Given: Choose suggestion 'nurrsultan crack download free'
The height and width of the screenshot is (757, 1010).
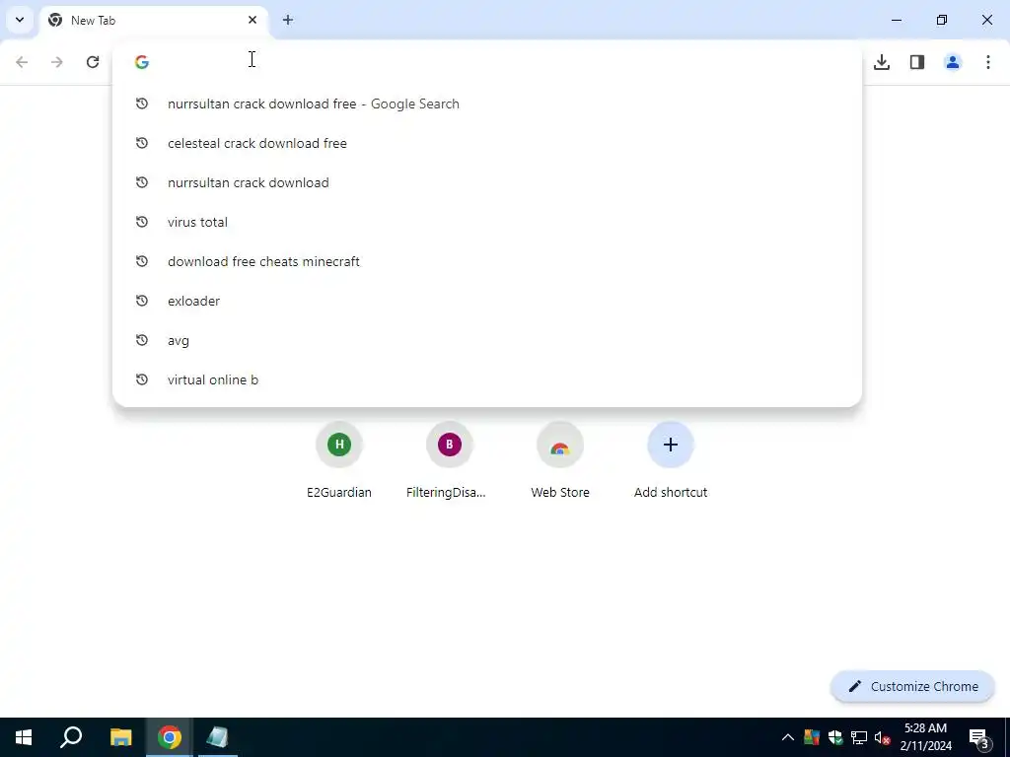Looking at the screenshot, I should tap(487, 103).
